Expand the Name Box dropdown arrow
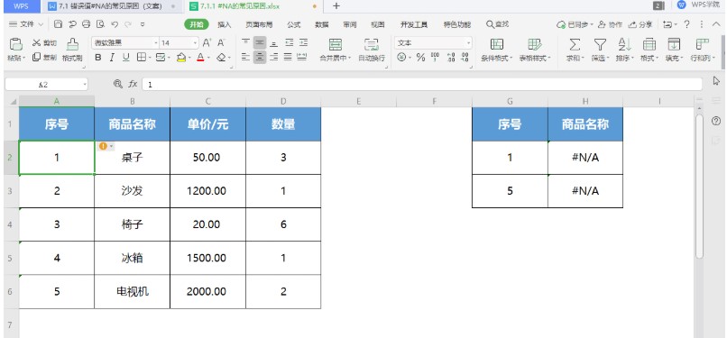 pos(85,84)
